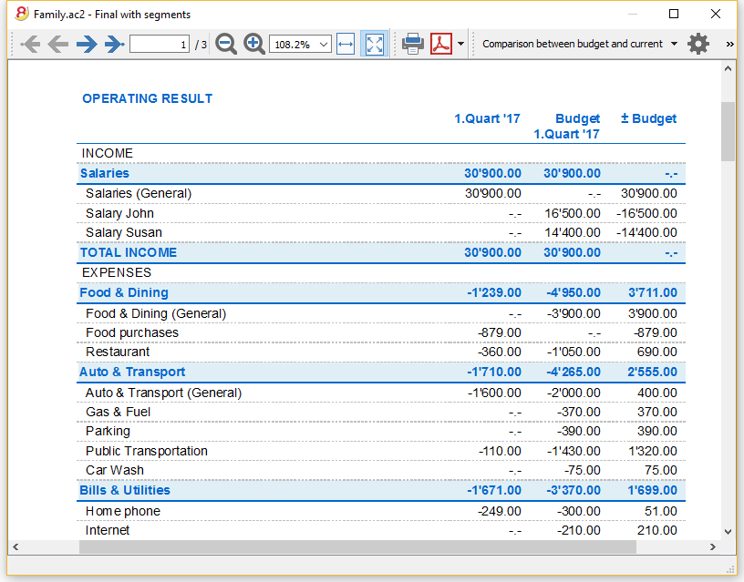Screen dimensions: 744x582
Task: Select Home phone row
Action: tap(381, 511)
